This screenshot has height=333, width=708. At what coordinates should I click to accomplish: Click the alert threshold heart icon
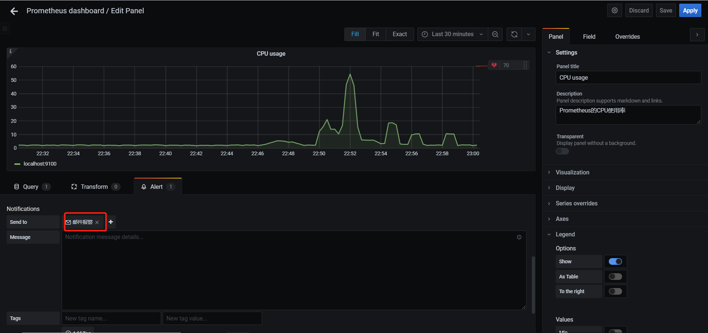[x=494, y=65]
